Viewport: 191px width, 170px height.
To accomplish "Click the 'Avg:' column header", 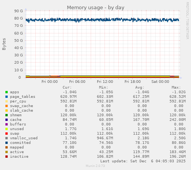I will click(x=140, y=87).
